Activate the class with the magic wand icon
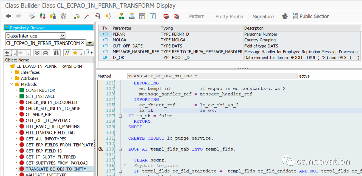362x176 pixels. click(x=87, y=16)
